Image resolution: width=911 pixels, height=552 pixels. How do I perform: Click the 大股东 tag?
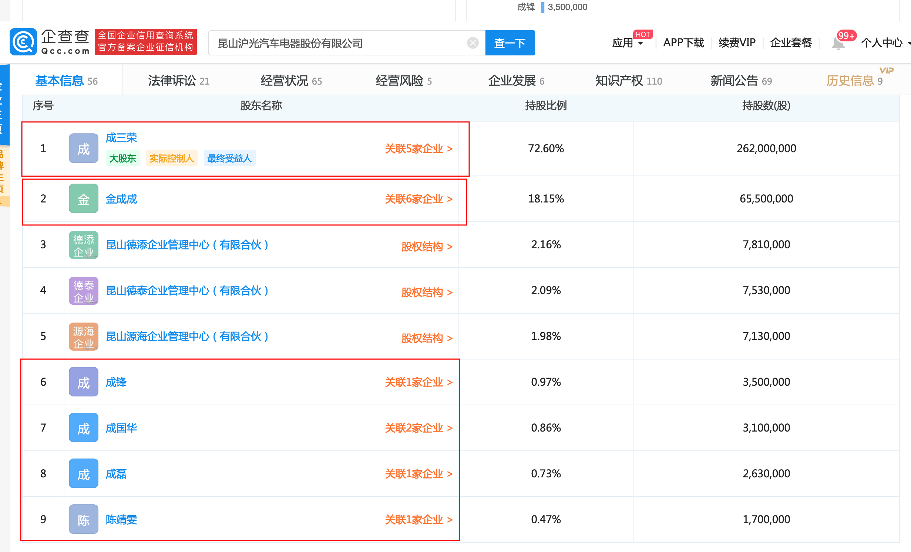pyautogui.click(x=123, y=158)
